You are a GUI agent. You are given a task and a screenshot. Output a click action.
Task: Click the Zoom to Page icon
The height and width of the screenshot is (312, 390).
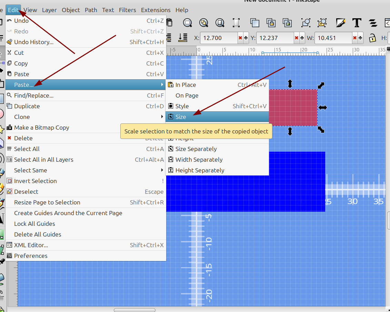(220, 23)
